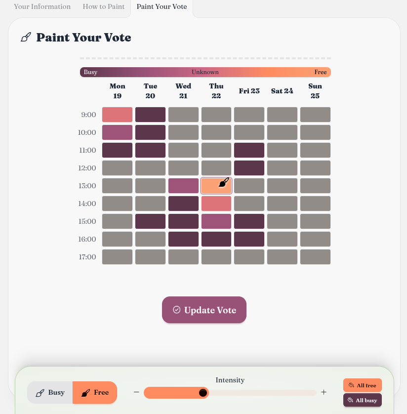Viewport: 407px width, 414px height.
Task: Toggle the Friday 11:00 time slot
Action: (x=249, y=150)
